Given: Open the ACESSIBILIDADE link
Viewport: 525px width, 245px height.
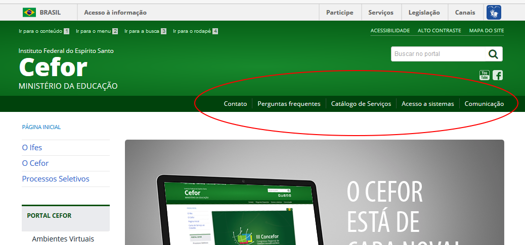Looking at the screenshot, I should [x=390, y=30].
